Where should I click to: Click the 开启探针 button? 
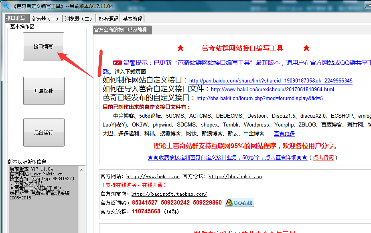click(x=44, y=91)
